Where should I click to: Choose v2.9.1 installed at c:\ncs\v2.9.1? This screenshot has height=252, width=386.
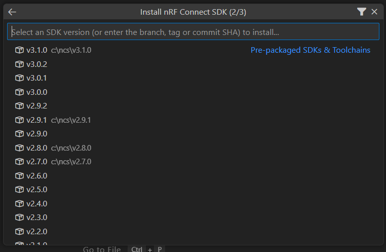tap(36, 120)
